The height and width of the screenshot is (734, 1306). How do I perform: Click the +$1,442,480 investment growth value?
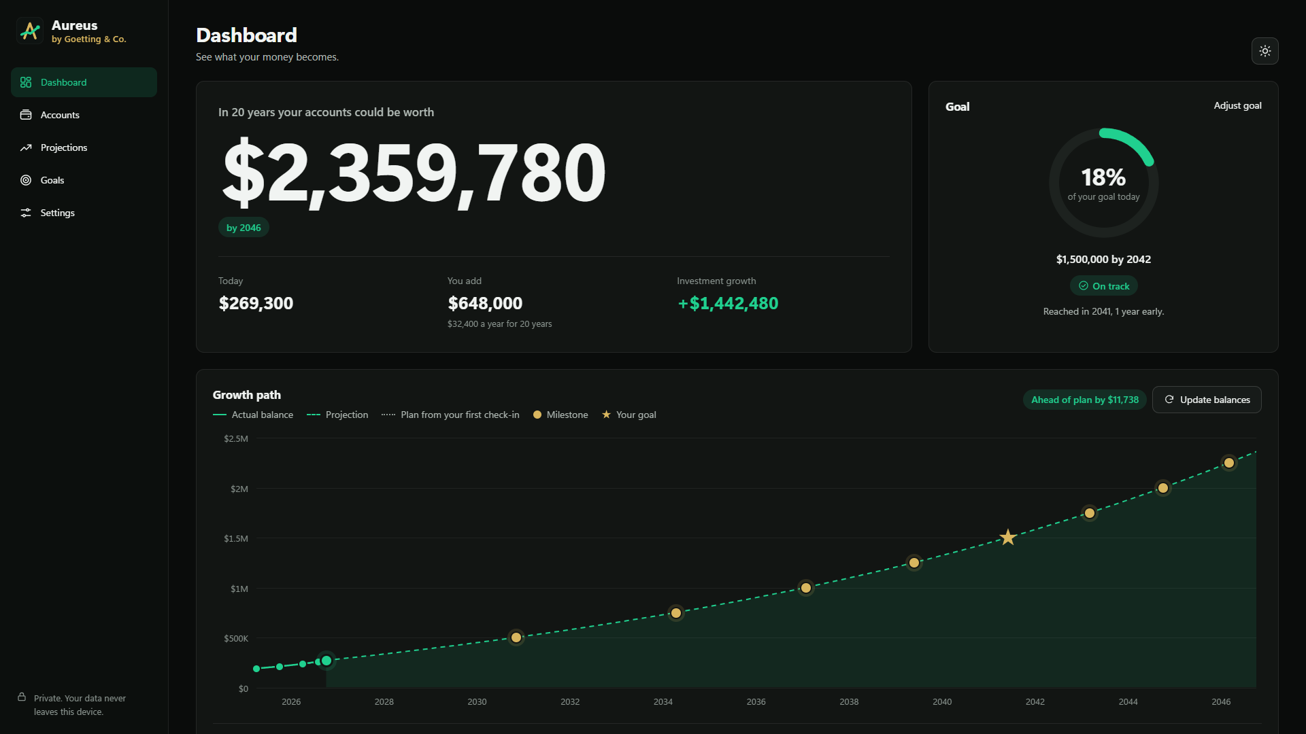pos(727,303)
